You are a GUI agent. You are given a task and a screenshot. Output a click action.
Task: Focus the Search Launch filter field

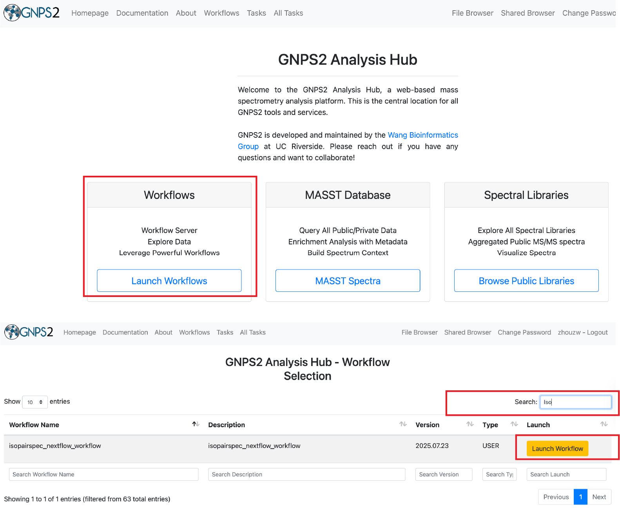click(566, 474)
